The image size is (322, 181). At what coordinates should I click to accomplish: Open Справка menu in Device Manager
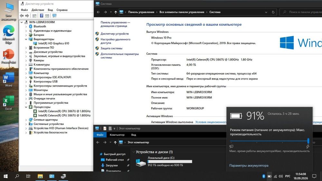[62, 10]
